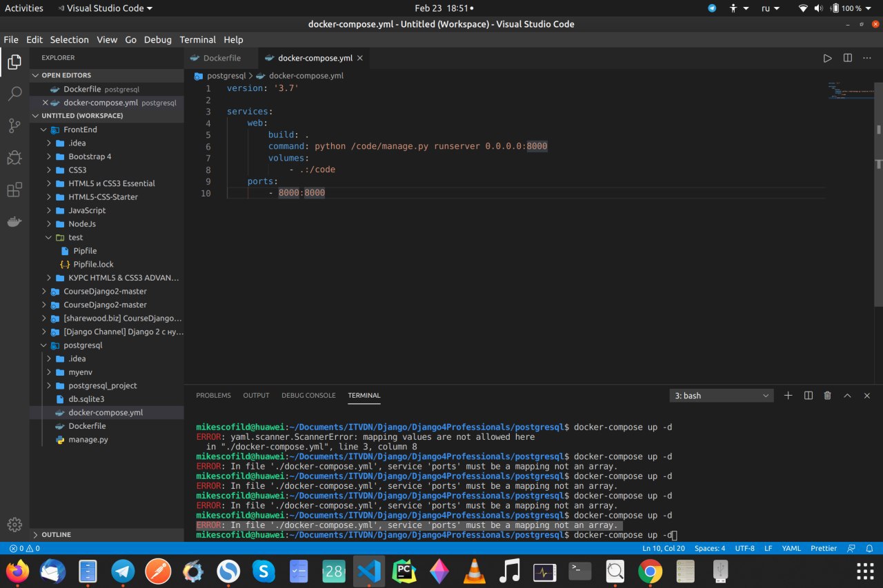Screen dimensions: 883x588
Task: Switch to the OUTPUT panel tab
Action: click(256, 396)
